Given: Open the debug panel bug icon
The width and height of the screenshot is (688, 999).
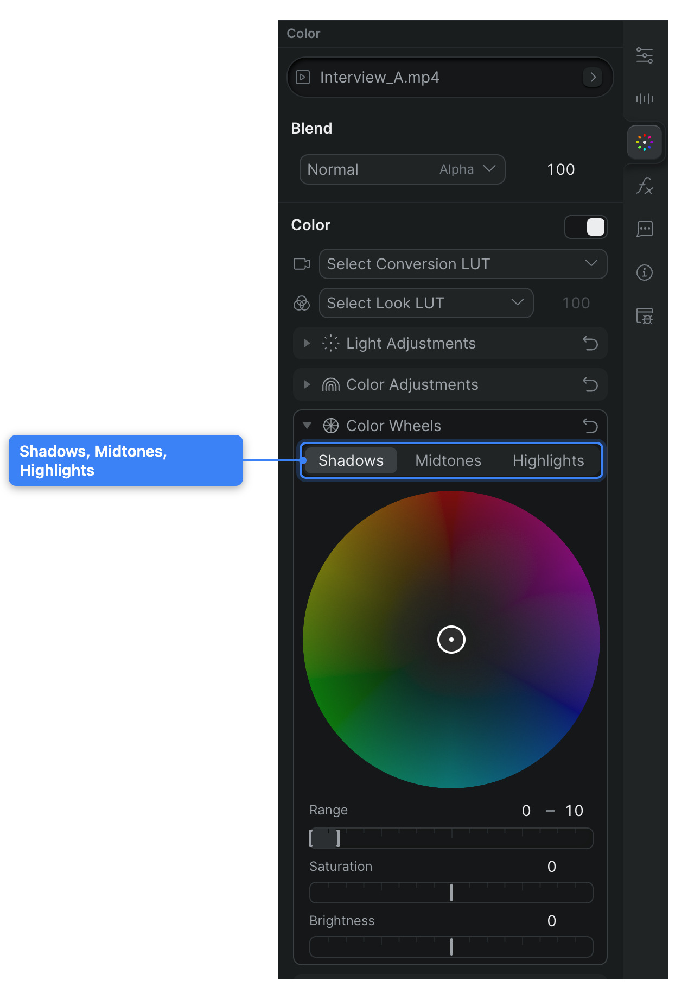Looking at the screenshot, I should point(645,316).
